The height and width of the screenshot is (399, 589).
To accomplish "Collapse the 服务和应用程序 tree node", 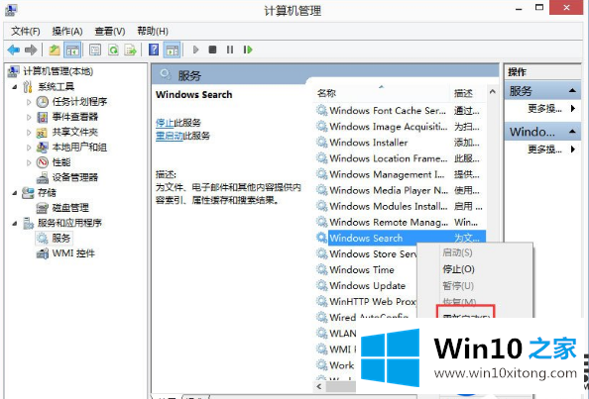I will tap(15, 223).
